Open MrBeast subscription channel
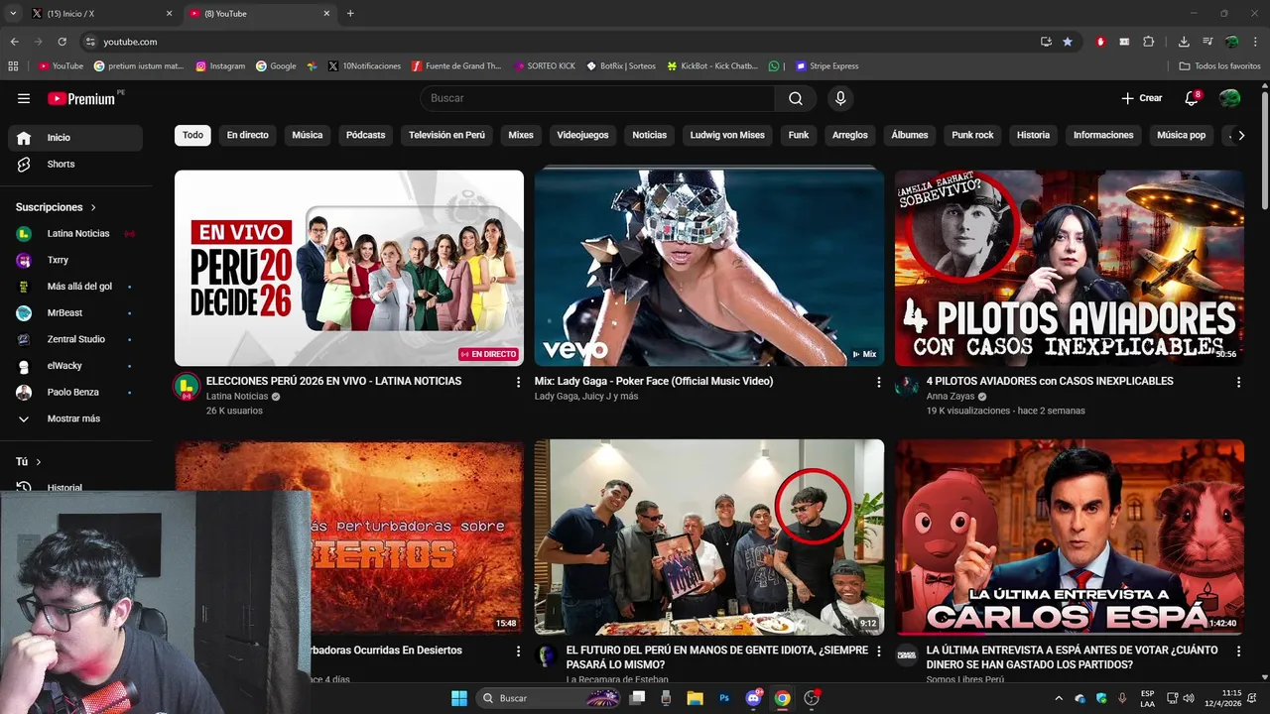The height and width of the screenshot is (714, 1270). click(x=75, y=312)
